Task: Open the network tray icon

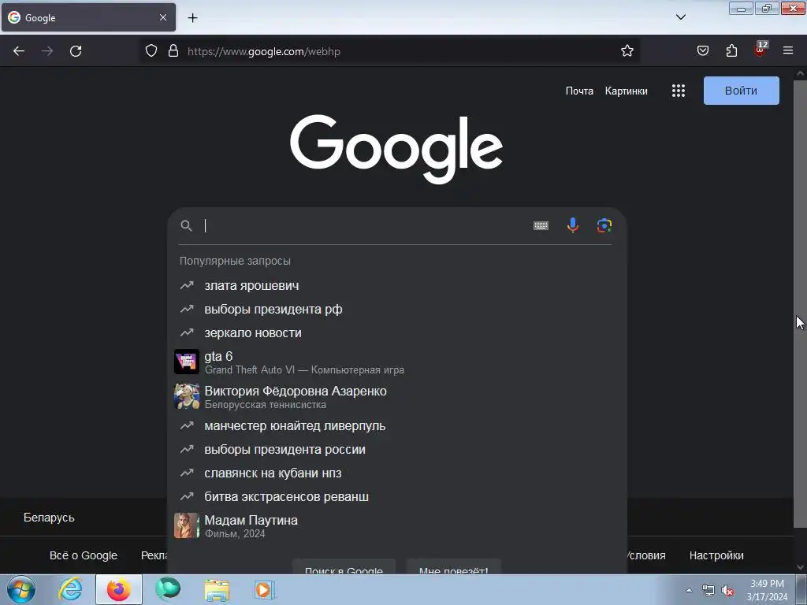Action: coord(708,591)
